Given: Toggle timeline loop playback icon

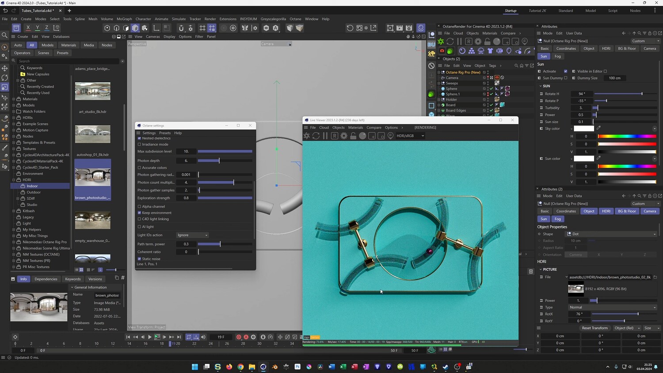Looking at the screenshot, I should click(x=189, y=337).
